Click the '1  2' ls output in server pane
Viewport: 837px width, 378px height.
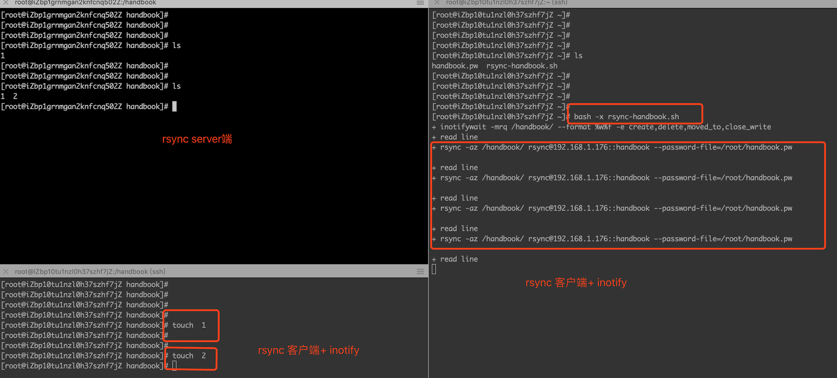click(x=9, y=96)
